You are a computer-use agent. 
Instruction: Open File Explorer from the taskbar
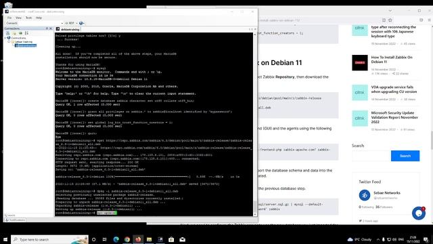click(x=149, y=239)
